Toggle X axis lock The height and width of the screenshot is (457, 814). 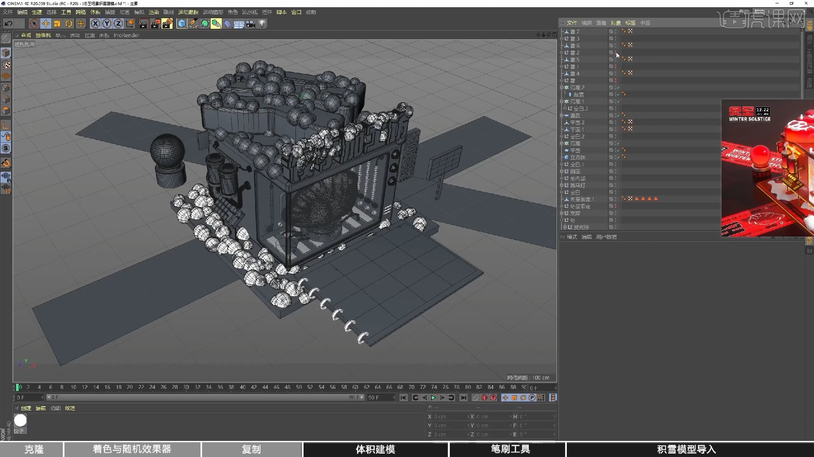pos(95,24)
